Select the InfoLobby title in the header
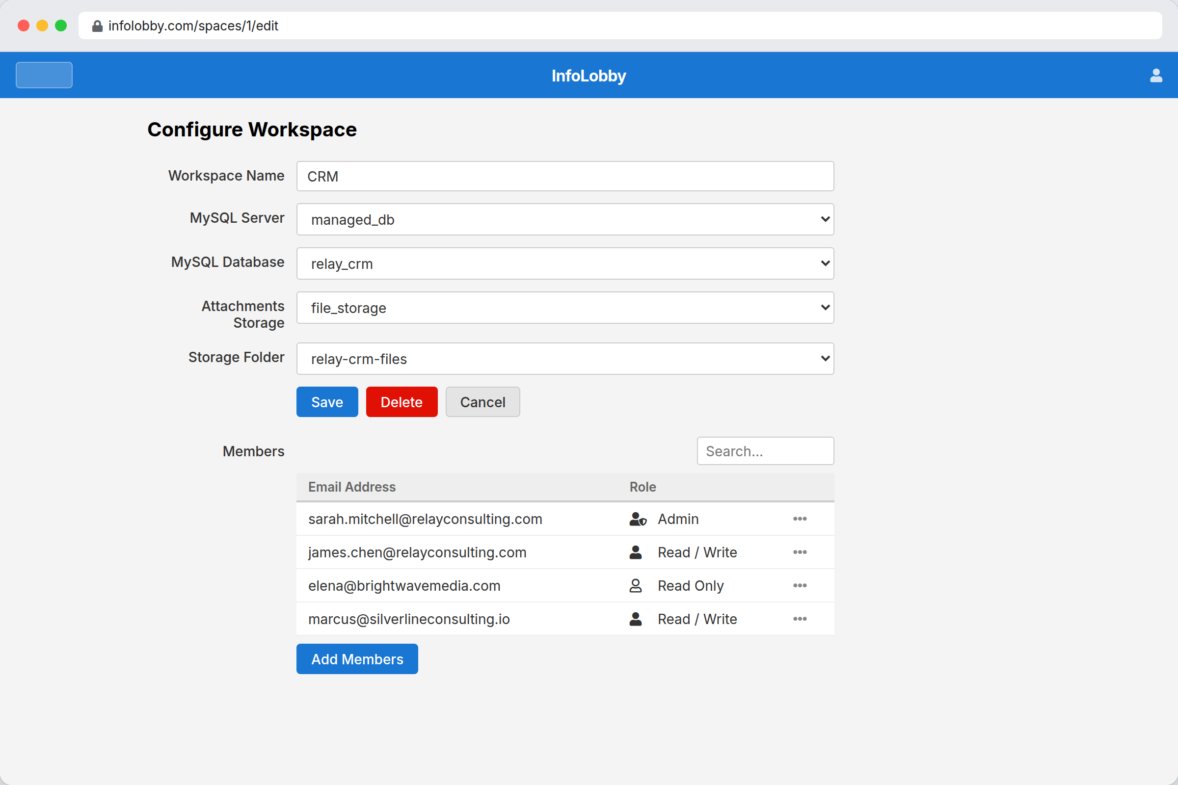 point(589,76)
